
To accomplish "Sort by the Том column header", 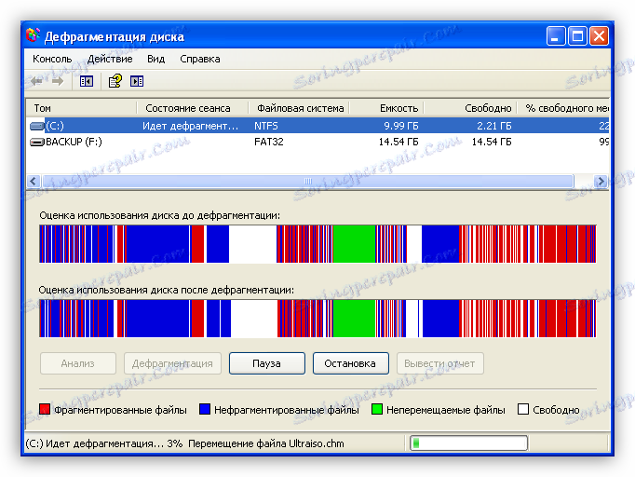I will pyautogui.click(x=81, y=108).
